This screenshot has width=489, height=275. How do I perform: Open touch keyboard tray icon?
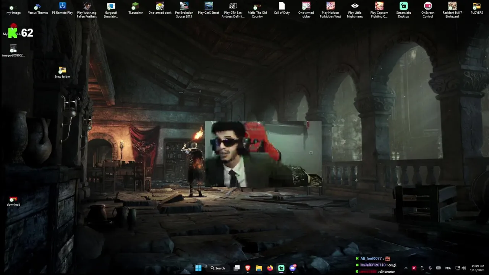(439, 268)
